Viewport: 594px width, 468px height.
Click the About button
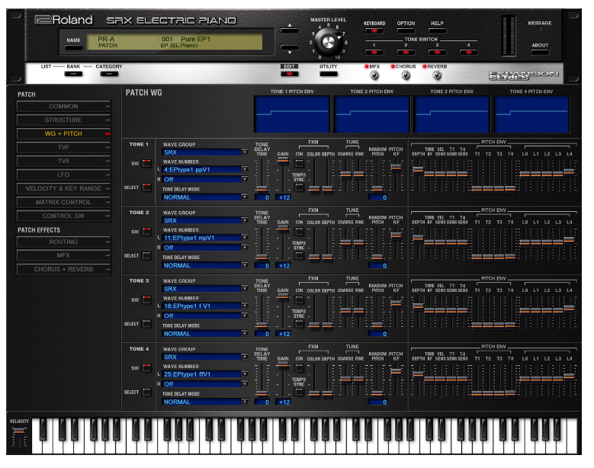click(540, 52)
